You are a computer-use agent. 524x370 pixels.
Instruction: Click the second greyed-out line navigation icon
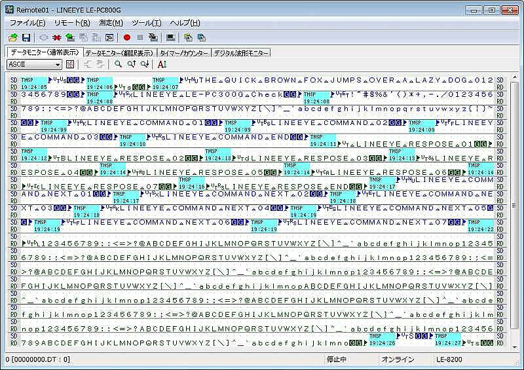tap(100, 64)
